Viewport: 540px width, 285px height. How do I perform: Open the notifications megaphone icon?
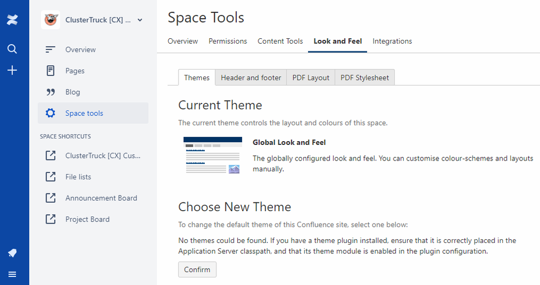(x=12, y=253)
